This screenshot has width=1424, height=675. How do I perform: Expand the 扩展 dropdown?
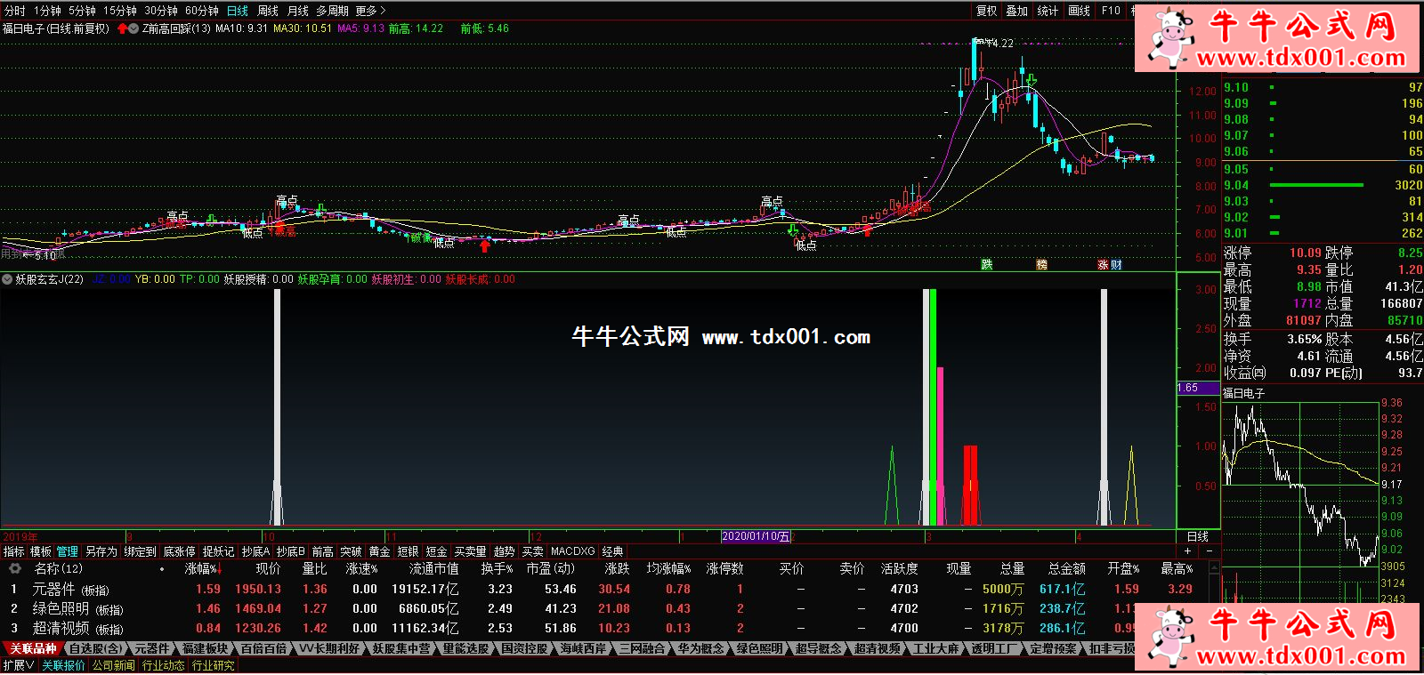(18, 665)
